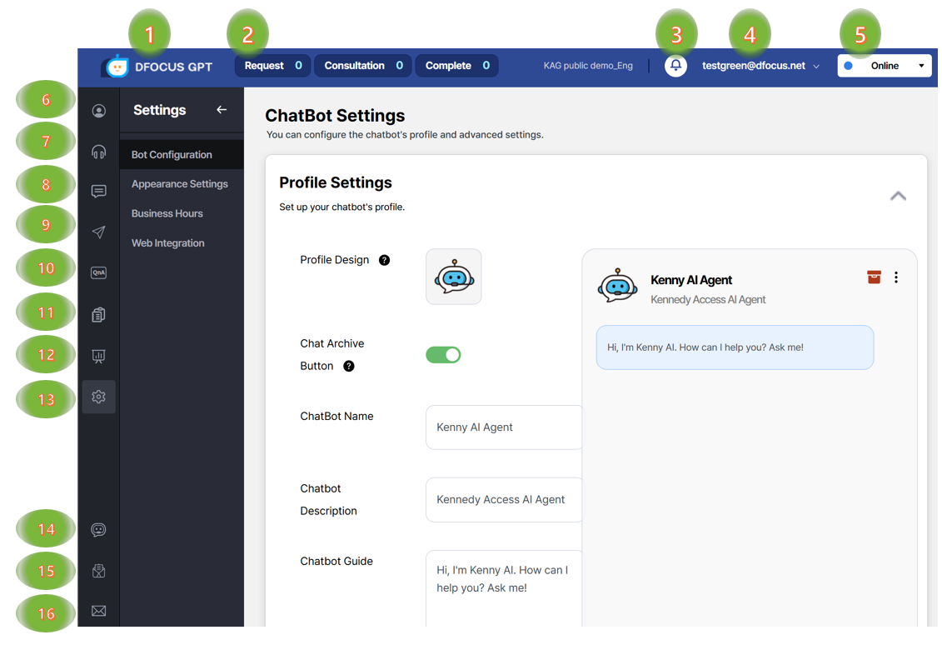Click the headset consultation sidebar icon
The image size is (942, 645).
[98, 152]
